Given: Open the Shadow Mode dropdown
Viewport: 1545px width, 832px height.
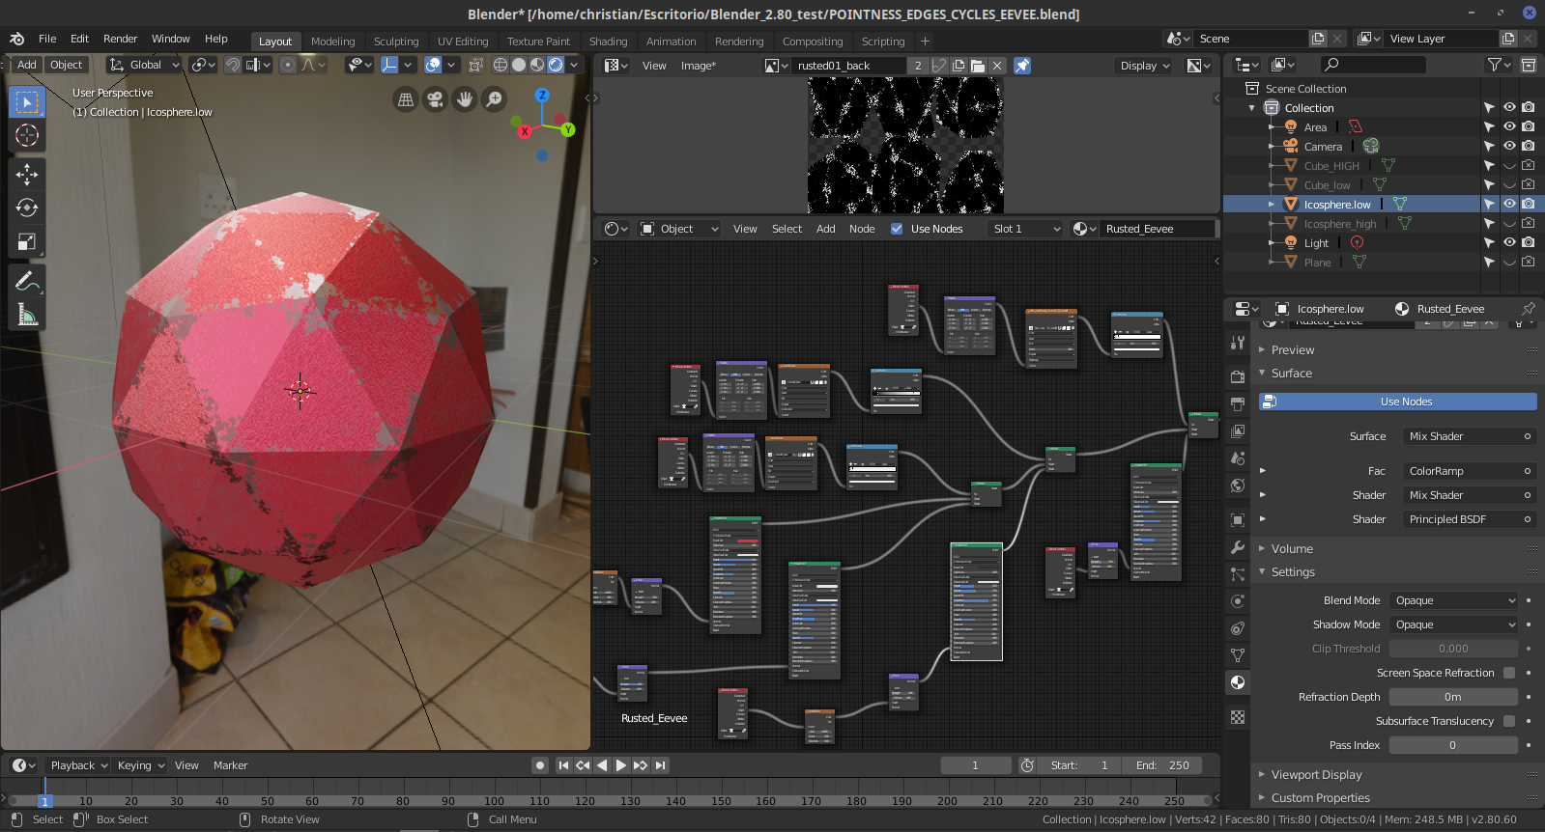Looking at the screenshot, I should 1454,624.
